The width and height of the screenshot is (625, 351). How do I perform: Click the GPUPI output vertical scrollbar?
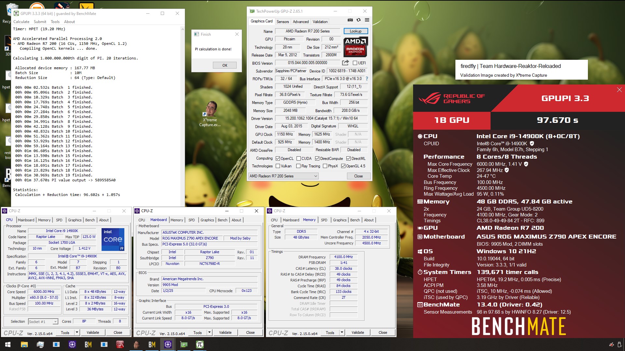click(x=182, y=116)
